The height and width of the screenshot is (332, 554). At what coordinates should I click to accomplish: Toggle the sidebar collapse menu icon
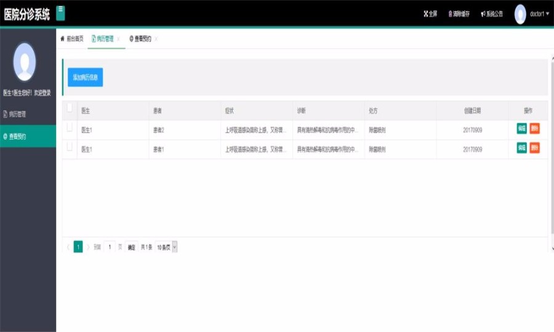point(60,13)
